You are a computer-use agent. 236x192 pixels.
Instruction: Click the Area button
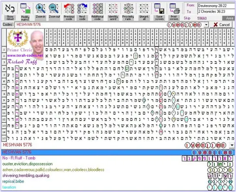(229, 18)
